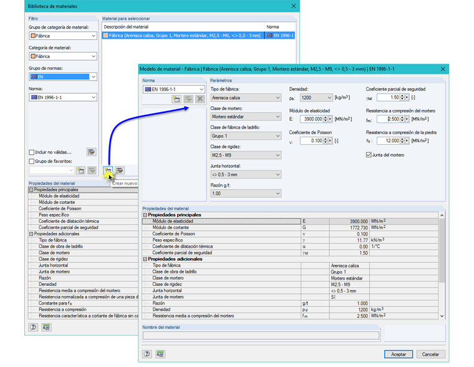Click Aceptar button
The height and width of the screenshot is (367, 474).
pyautogui.click(x=399, y=355)
